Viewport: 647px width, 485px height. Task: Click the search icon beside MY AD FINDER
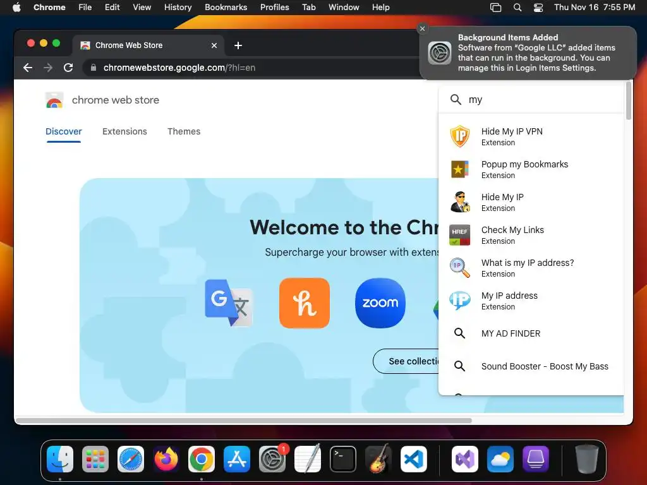[460, 333]
